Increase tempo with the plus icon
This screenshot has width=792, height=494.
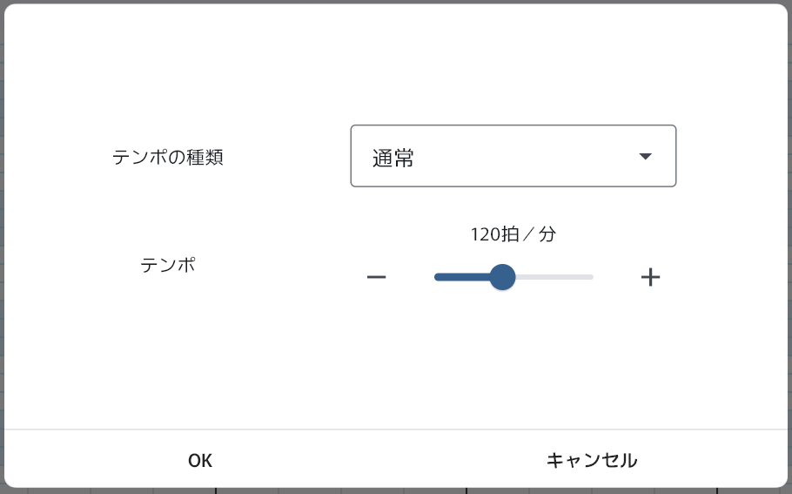coord(650,277)
